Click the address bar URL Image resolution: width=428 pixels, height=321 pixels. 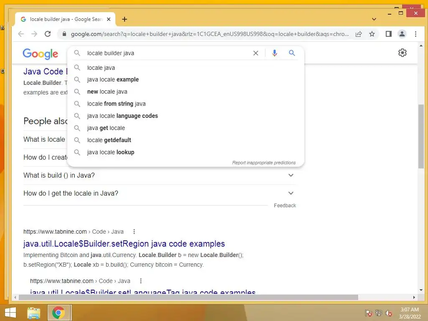click(210, 34)
